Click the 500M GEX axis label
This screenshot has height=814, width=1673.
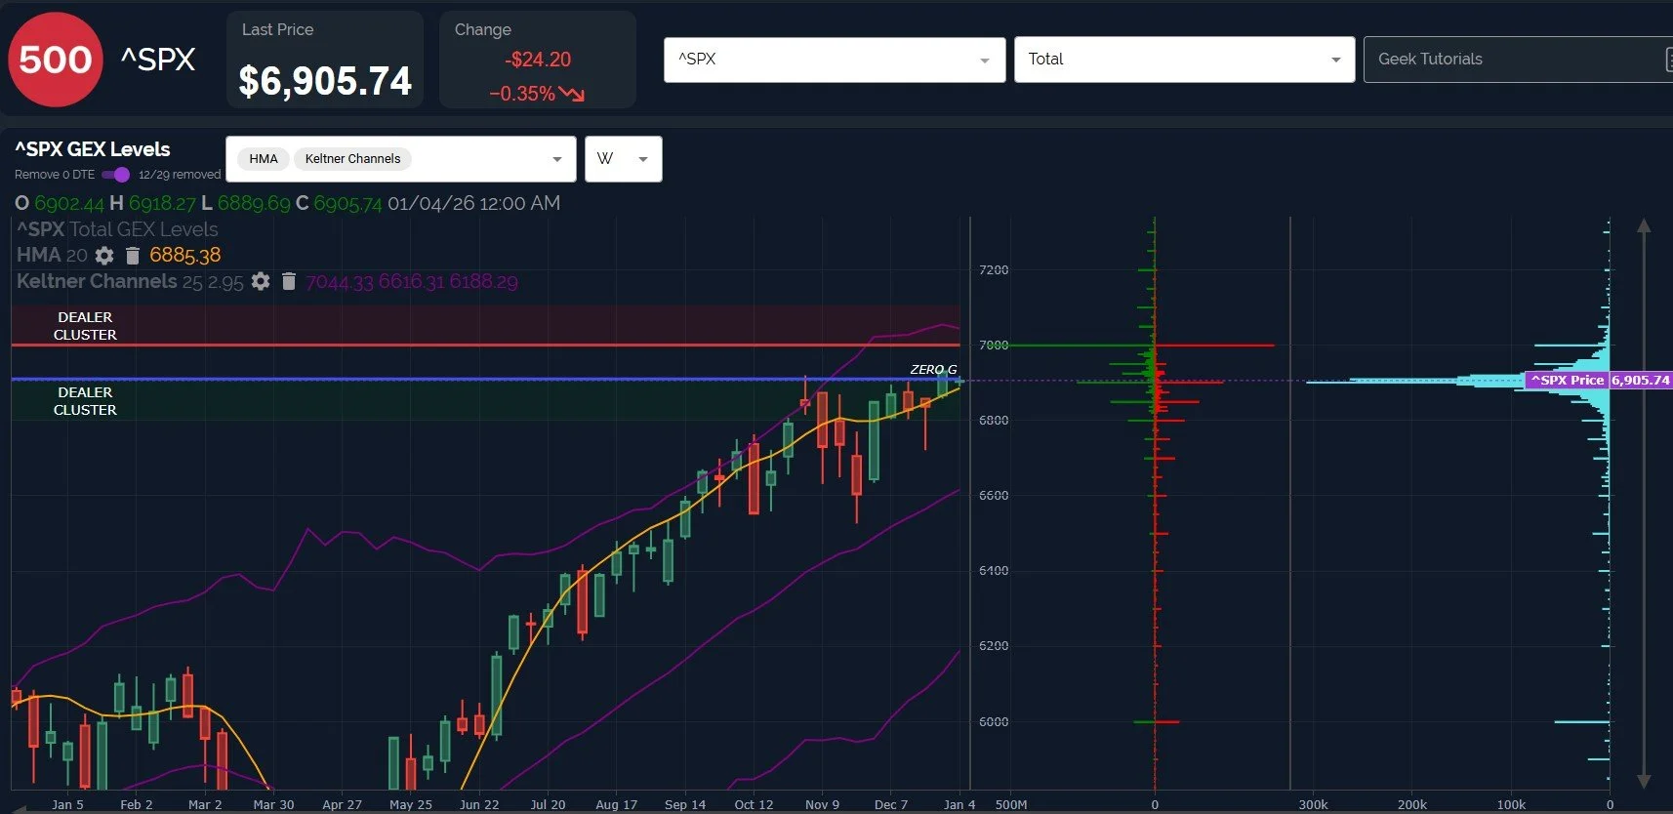click(1011, 804)
